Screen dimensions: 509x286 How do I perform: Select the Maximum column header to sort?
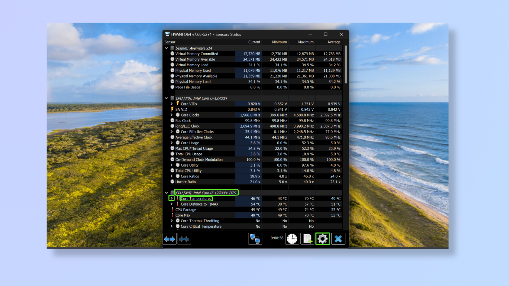(305, 42)
